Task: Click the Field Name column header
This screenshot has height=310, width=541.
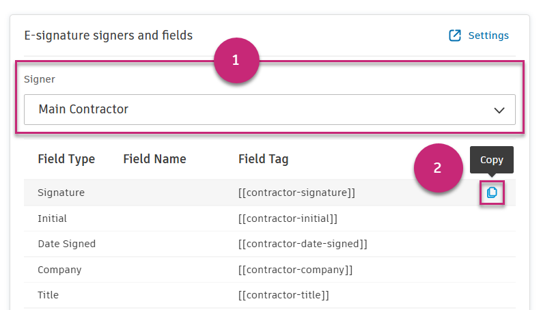Action: coord(154,159)
